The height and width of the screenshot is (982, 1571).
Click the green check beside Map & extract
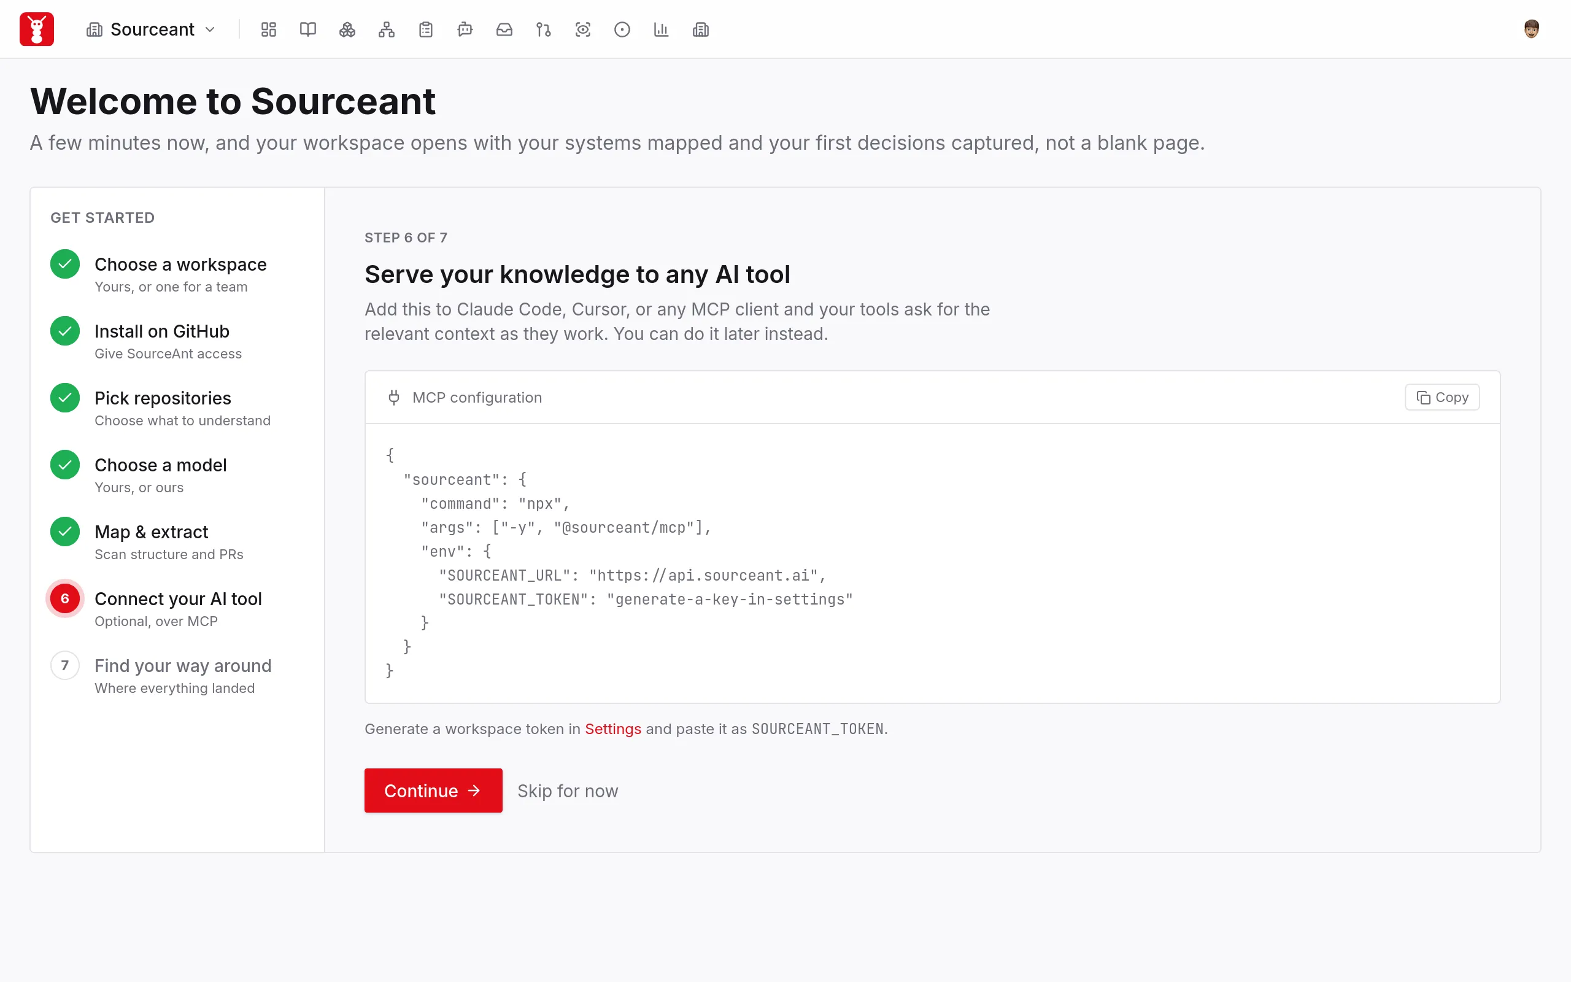pyautogui.click(x=65, y=532)
